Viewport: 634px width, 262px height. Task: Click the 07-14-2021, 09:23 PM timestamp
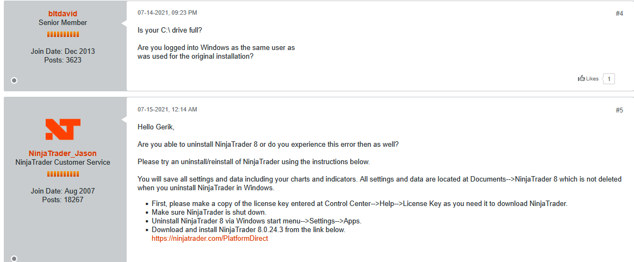coord(167,13)
